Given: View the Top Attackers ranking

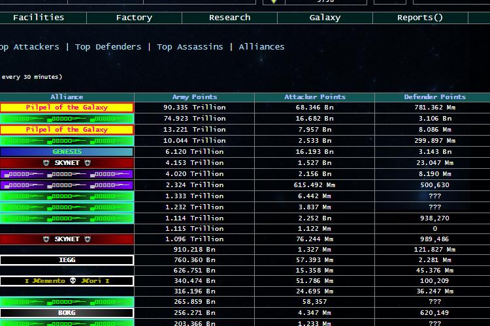Looking at the screenshot, I should click(x=29, y=47).
